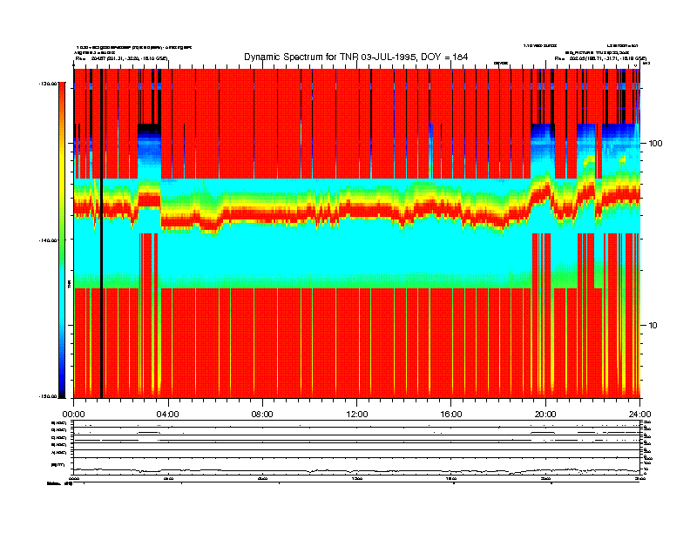Click the vertical color scale bar
Image resolution: width=690 pixels, height=533 pixels.
62,240
